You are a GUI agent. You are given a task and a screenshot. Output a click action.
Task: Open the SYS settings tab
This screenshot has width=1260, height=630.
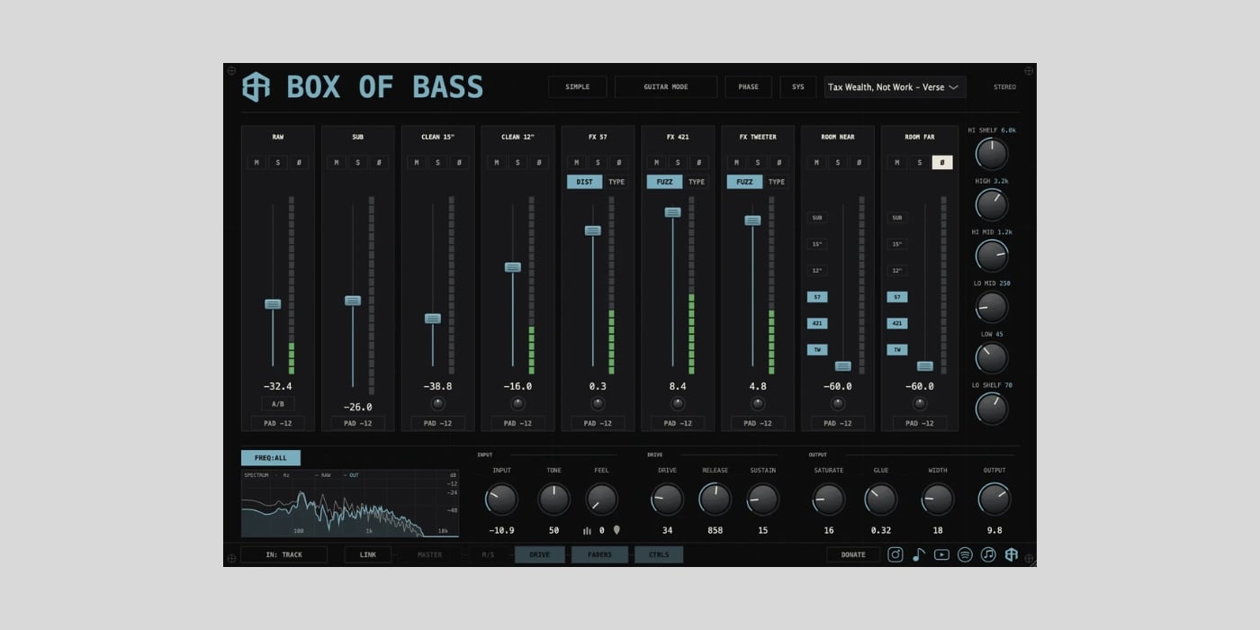pyautogui.click(x=798, y=87)
